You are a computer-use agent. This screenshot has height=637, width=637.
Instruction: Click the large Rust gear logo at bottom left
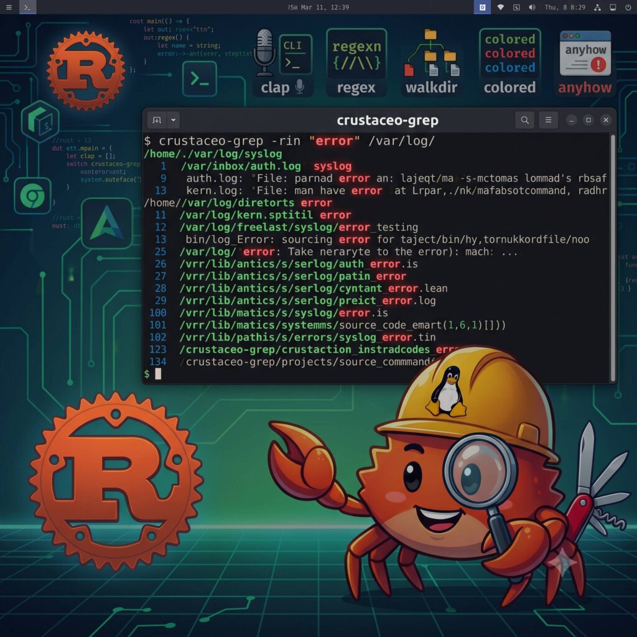click(116, 481)
